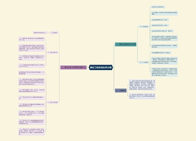The width and height of the screenshot is (196, 141).
Task: Select the (4) leaf under 企业主要人员
Action: [x=32, y=65]
